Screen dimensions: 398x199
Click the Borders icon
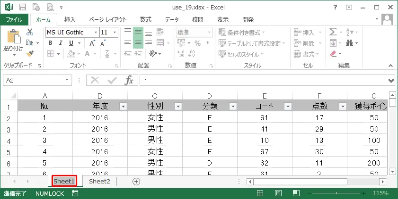pyautogui.click(x=51, y=54)
